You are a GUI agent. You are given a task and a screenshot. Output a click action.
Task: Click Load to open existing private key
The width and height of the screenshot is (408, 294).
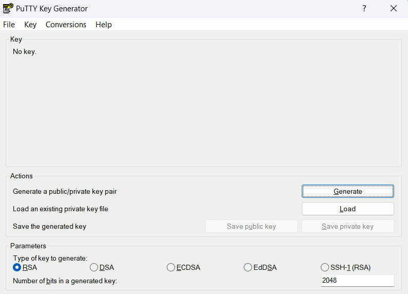[347, 209]
